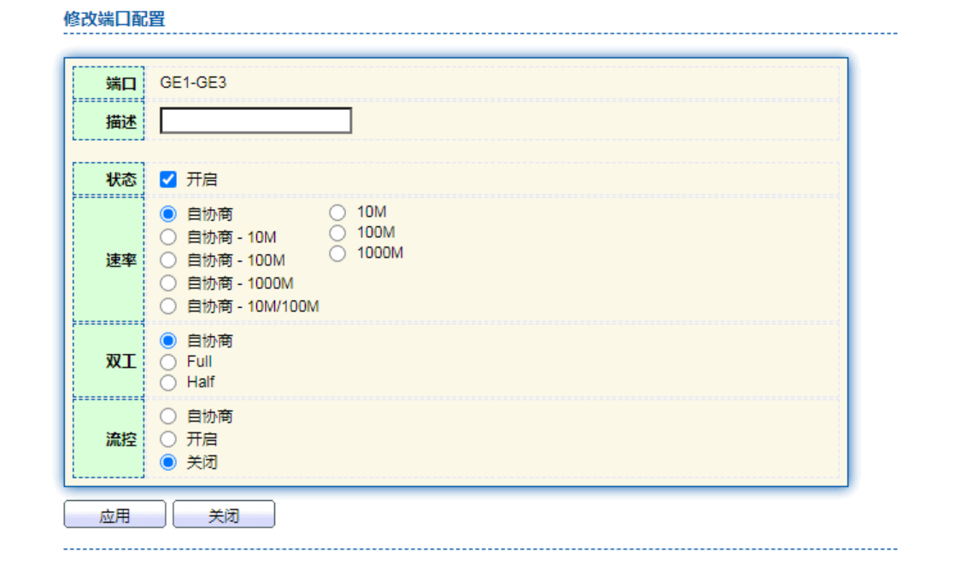Enable flow control with 开启 radio
This screenshot has width=967, height=569.
tap(168, 439)
